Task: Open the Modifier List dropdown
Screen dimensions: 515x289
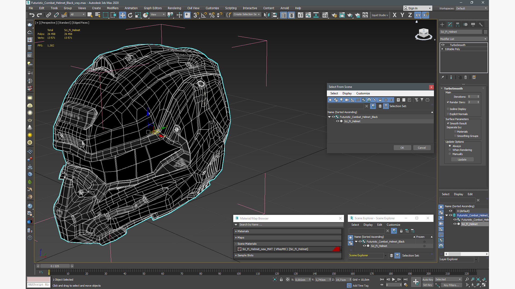Action: (463, 39)
